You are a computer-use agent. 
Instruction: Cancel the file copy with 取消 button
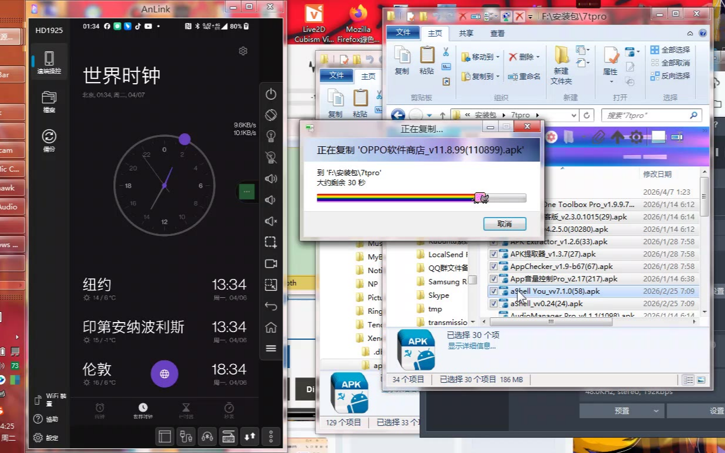coord(504,224)
